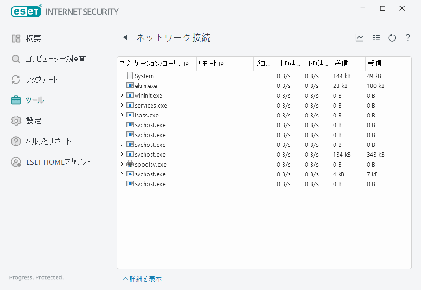Expand the ekrn.exe row

[x=122, y=86]
